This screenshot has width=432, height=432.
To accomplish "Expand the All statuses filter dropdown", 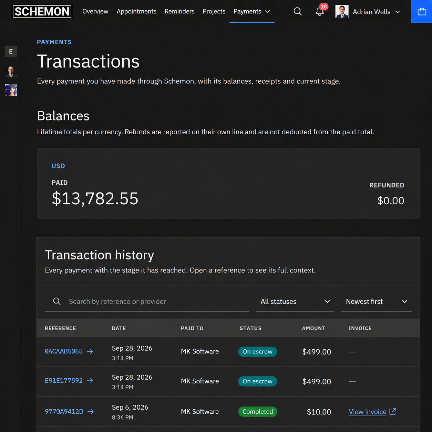I will (x=295, y=301).
